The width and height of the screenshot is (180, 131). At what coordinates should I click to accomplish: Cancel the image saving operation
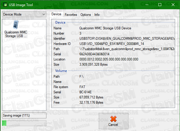[113, 121]
